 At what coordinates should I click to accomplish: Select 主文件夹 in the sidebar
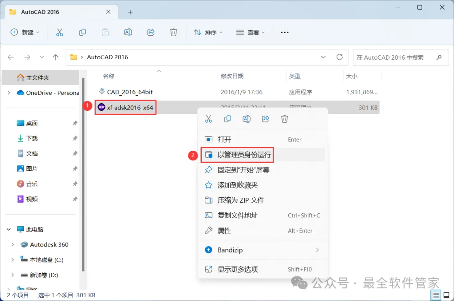[x=40, y=78]
